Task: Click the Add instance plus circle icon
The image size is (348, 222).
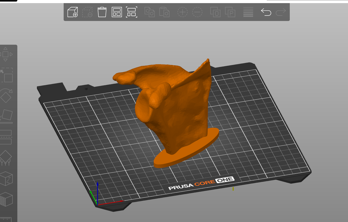Action: tap(182, 12)
